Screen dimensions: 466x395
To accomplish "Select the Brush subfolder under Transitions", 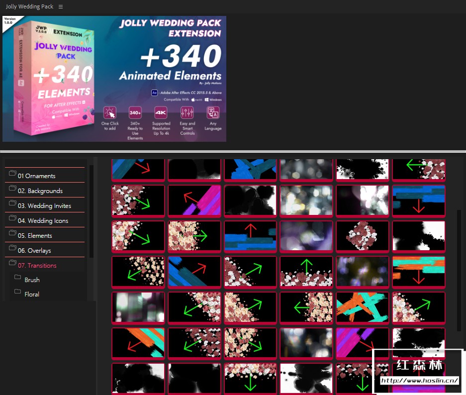I will [32, 280].
